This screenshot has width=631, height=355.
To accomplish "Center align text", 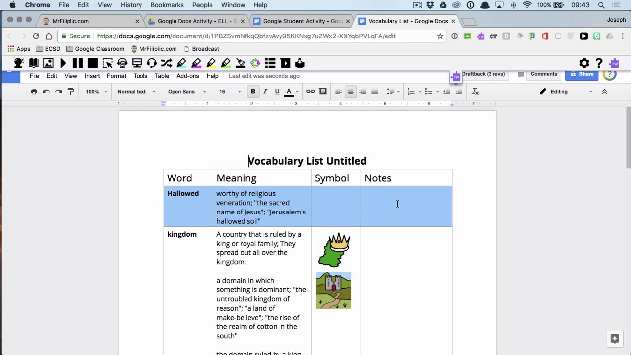I will 351,92.
